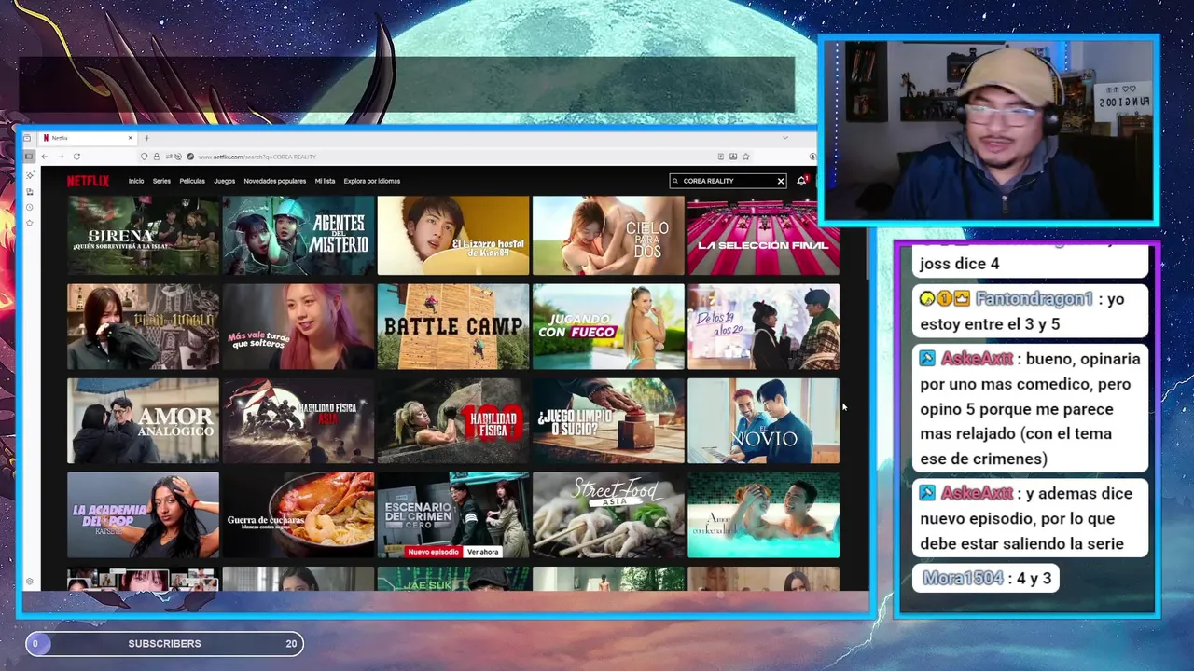Click the SUBSCRIBERS goal progress bar

point(164,643)
